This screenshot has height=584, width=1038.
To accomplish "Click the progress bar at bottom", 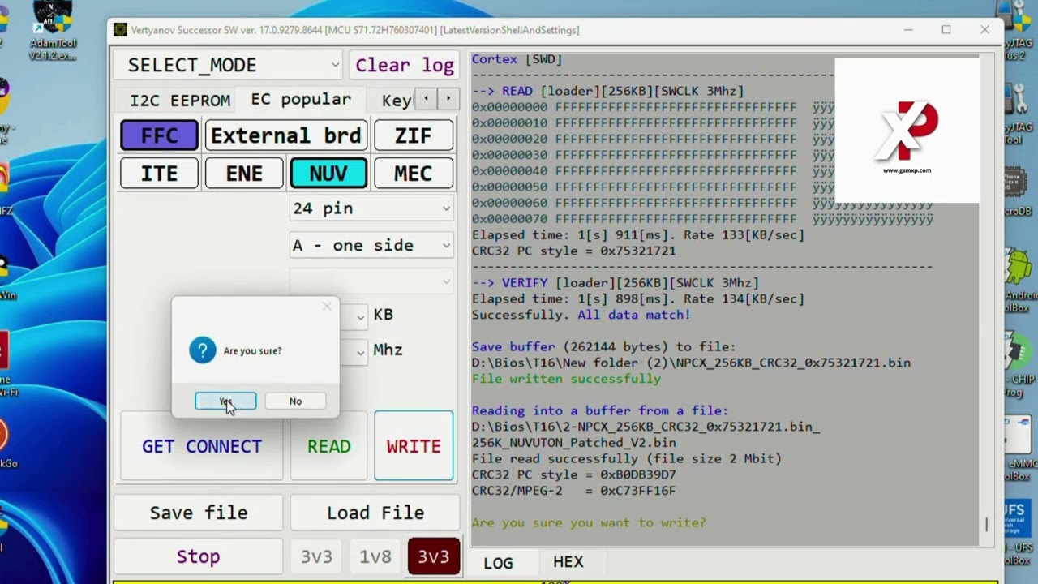I will pos(555,581).
